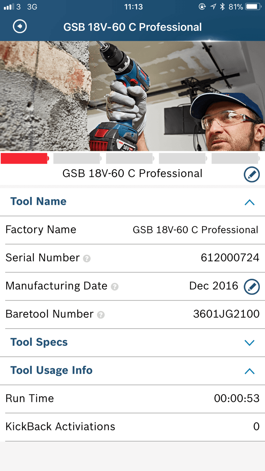Edit the tool name with pencil icon
265x471 pixels.
252,174
